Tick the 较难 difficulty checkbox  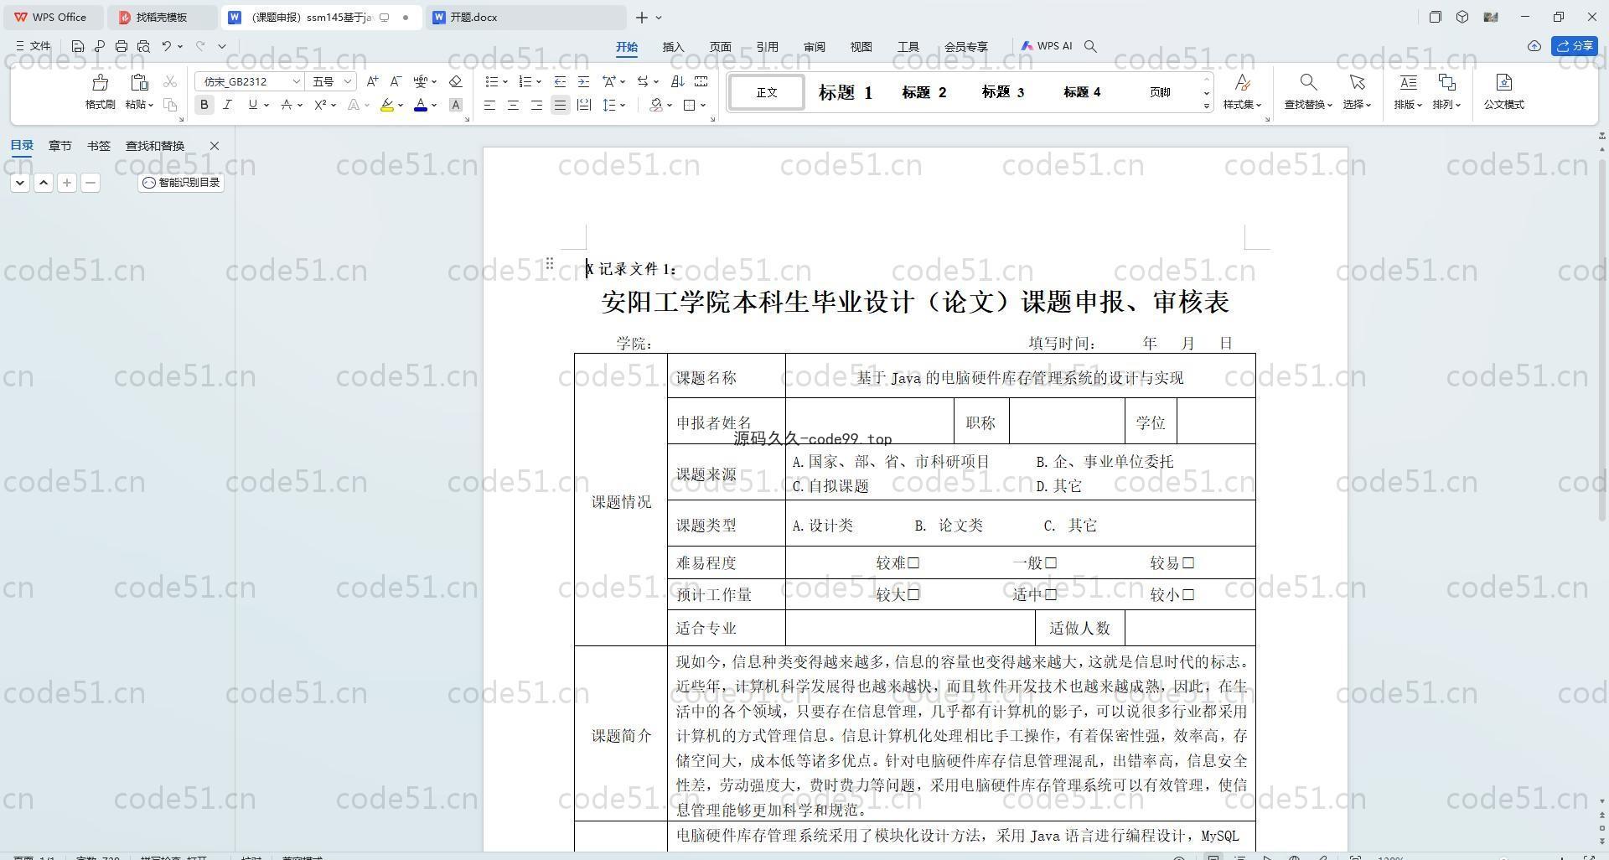pyautogui.click(x=913, y=563)
